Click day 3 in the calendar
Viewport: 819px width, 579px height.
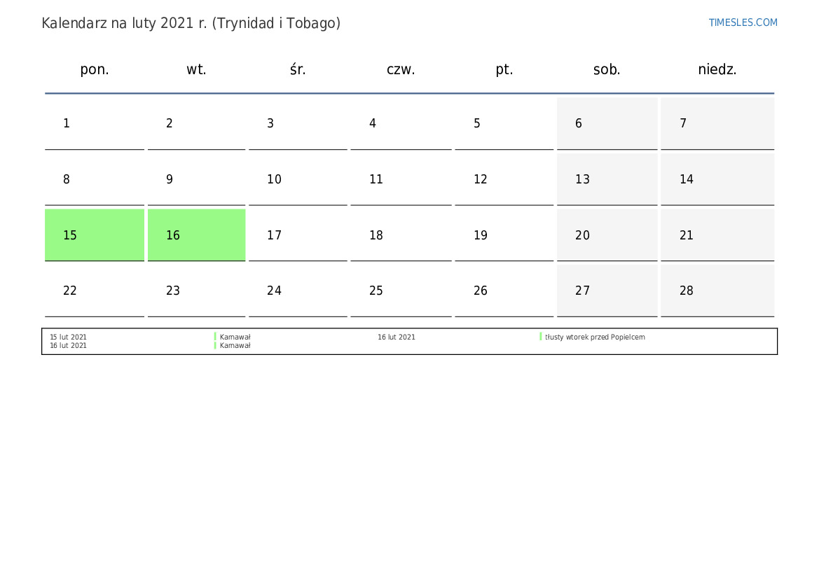pyautogui.click(x=298, y=124)
